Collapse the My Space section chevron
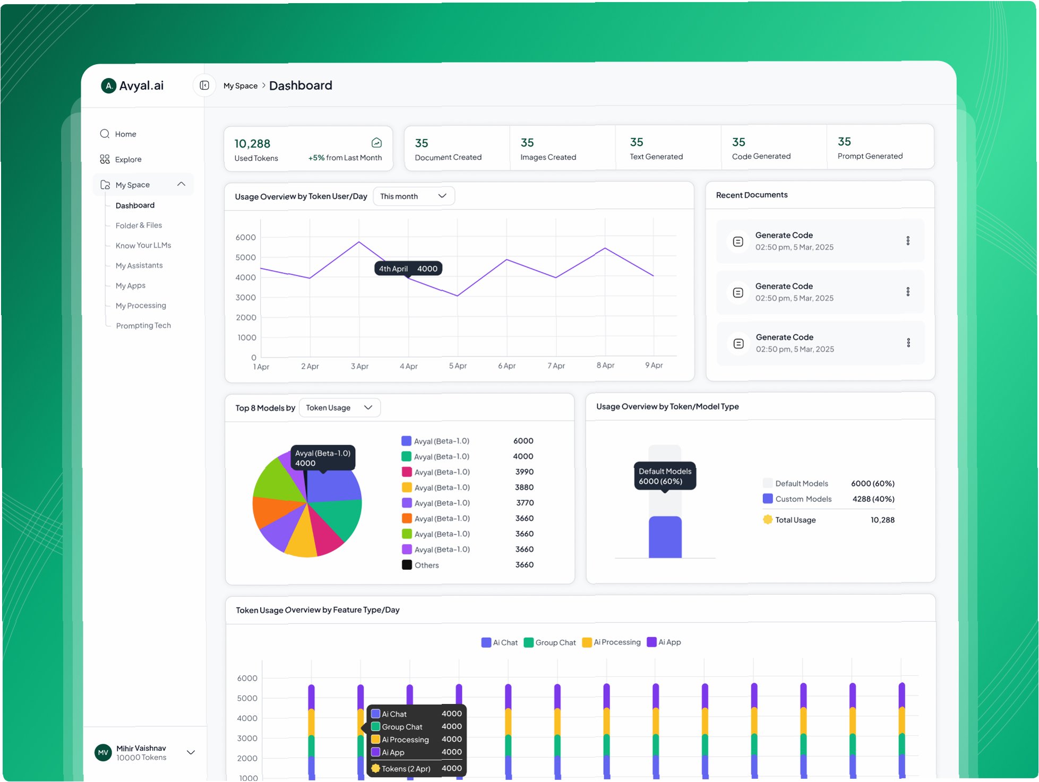The image size is (1039, 782). [181, 184]
